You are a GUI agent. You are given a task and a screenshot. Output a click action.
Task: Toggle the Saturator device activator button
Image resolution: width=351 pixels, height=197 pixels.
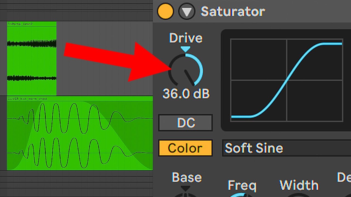(165, 11)
